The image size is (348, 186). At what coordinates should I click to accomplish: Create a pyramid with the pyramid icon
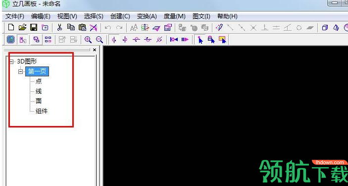point(336,28)
